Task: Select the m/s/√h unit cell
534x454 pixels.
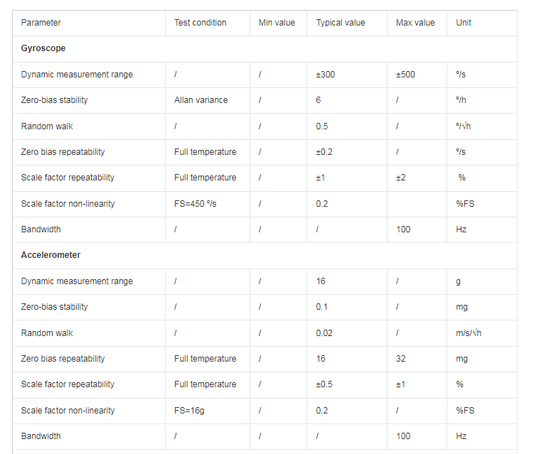Action: click(x=482, y=333)
